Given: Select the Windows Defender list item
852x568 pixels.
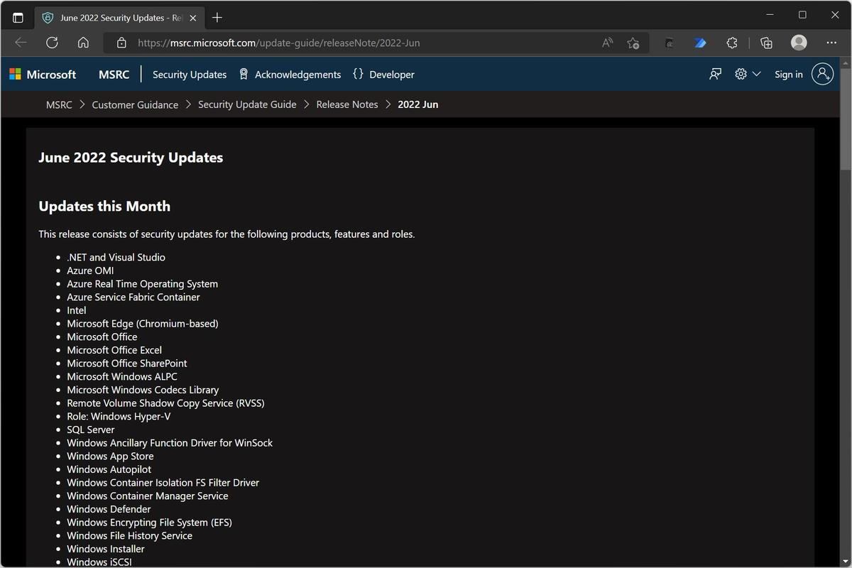Looking at the screenshot, I should click(x=109, y=509).
